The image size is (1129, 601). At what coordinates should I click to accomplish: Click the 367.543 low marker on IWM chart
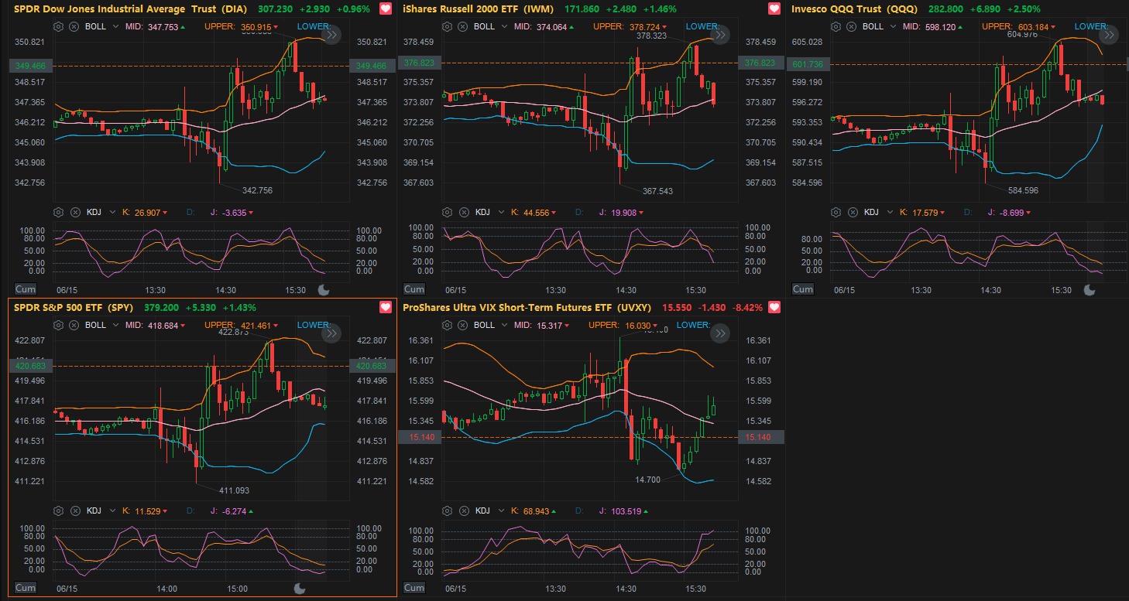657,190
